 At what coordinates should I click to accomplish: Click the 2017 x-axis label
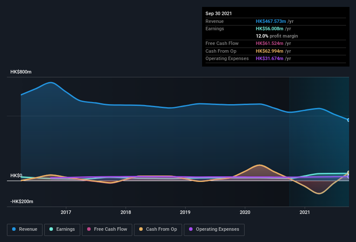tap(66, 212)
